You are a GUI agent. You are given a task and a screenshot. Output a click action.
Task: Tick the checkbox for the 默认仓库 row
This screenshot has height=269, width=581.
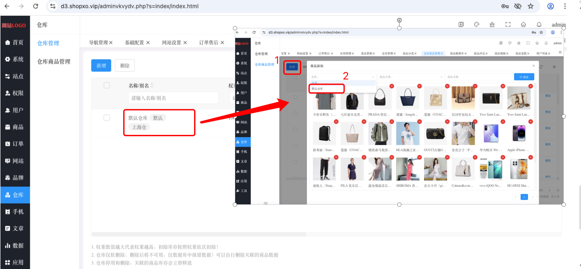tap(107, 117)
